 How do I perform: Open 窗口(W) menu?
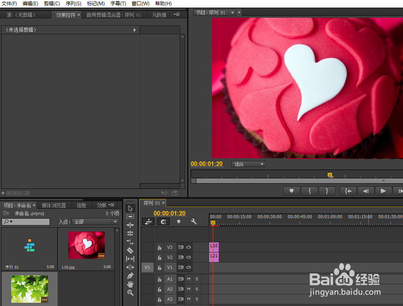pyautogui.click(x=140, y=4)
